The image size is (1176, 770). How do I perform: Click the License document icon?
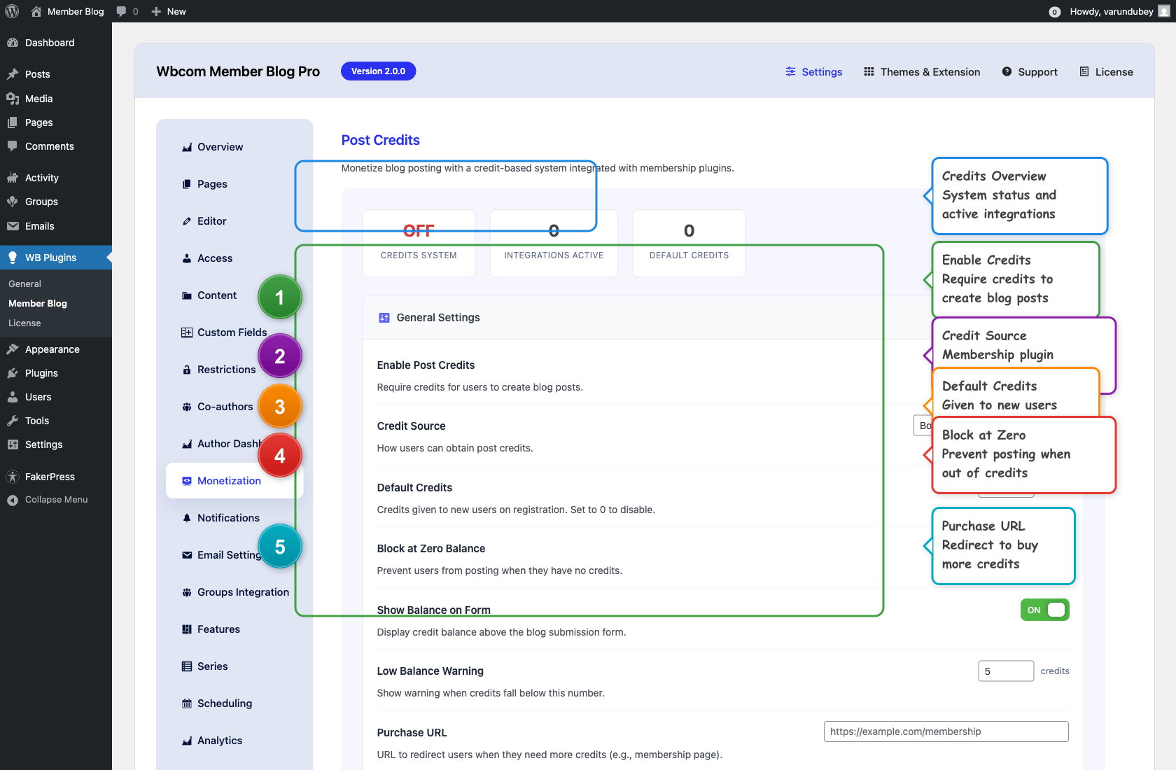pos(1084,71)
